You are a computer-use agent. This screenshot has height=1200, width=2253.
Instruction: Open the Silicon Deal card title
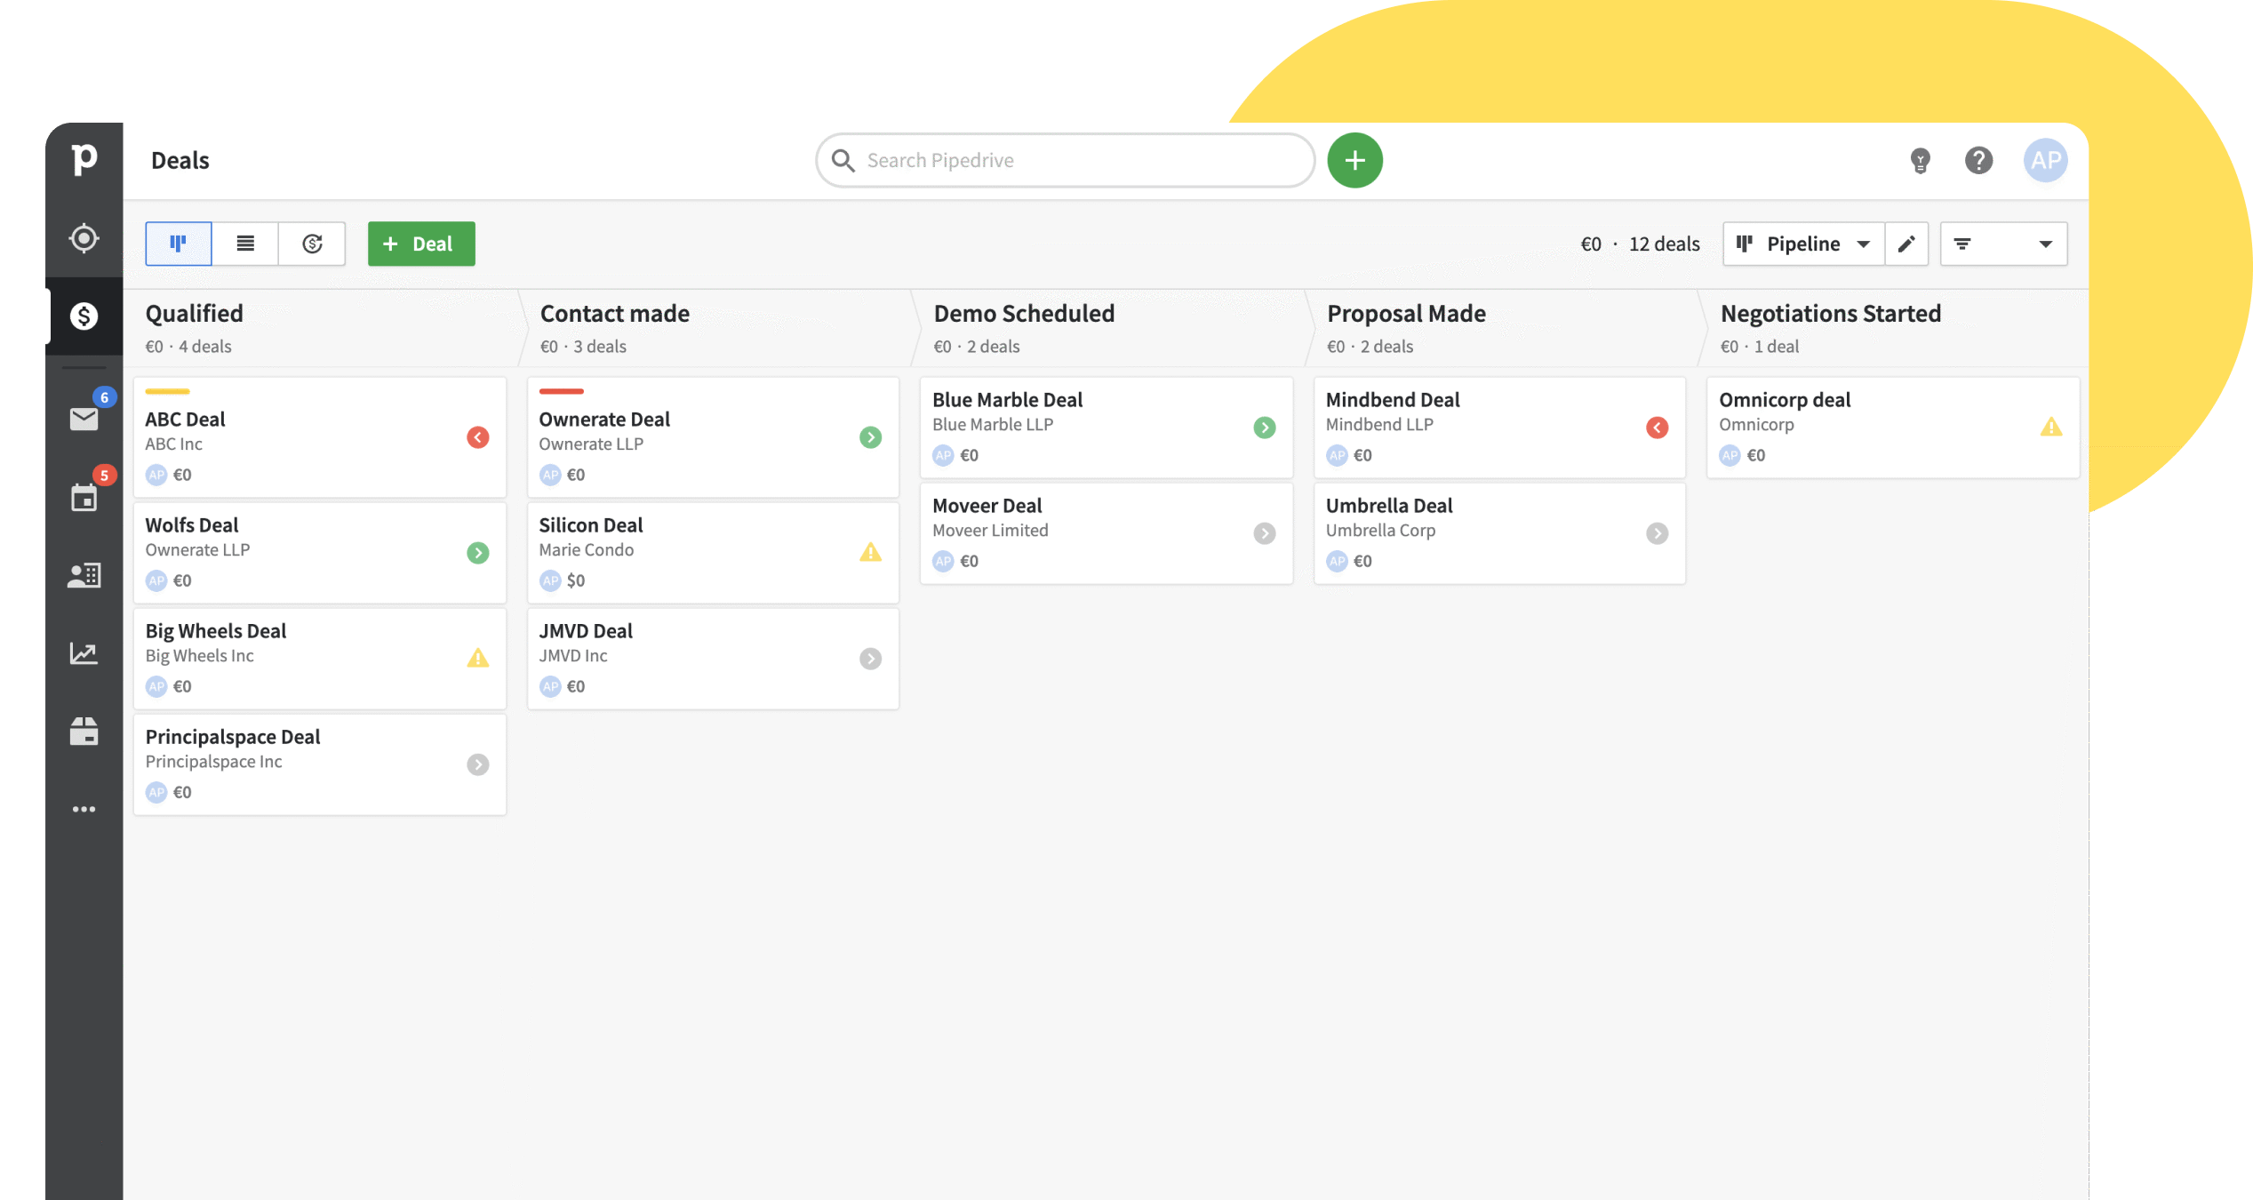tap(591, 524)
